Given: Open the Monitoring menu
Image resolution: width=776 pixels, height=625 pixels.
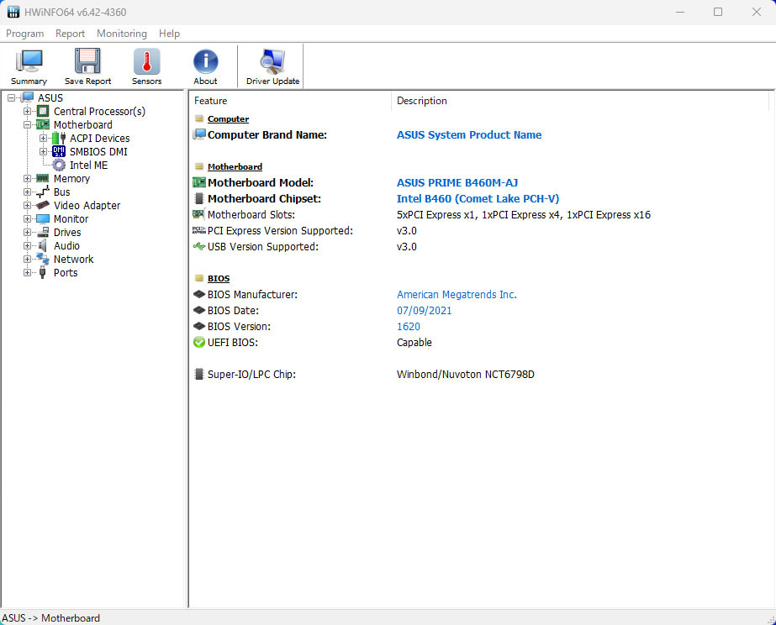Looking at the screenshot, I should 122,34.
